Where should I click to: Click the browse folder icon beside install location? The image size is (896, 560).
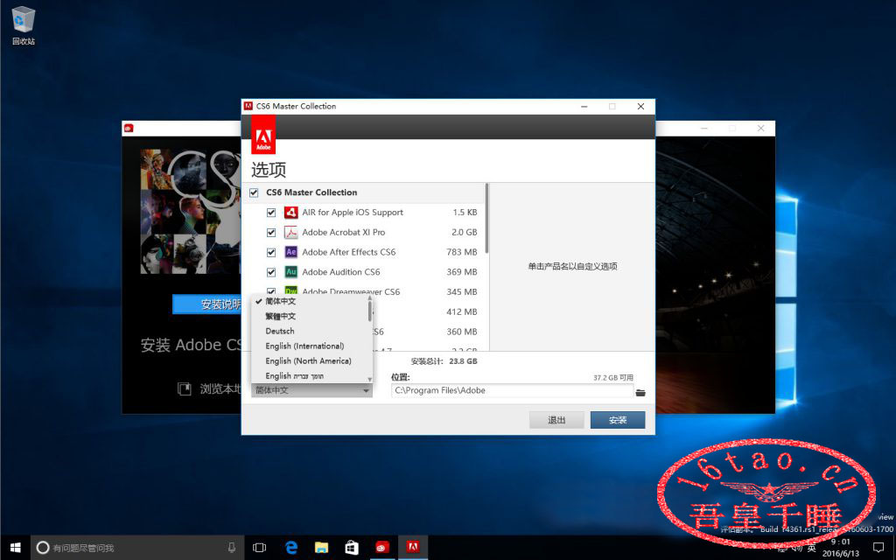pyautogui.click(x=640, y=392)
